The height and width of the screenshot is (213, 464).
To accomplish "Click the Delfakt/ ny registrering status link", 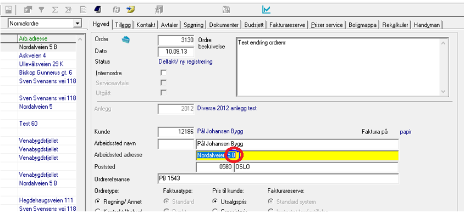I will tap(185, 61).
